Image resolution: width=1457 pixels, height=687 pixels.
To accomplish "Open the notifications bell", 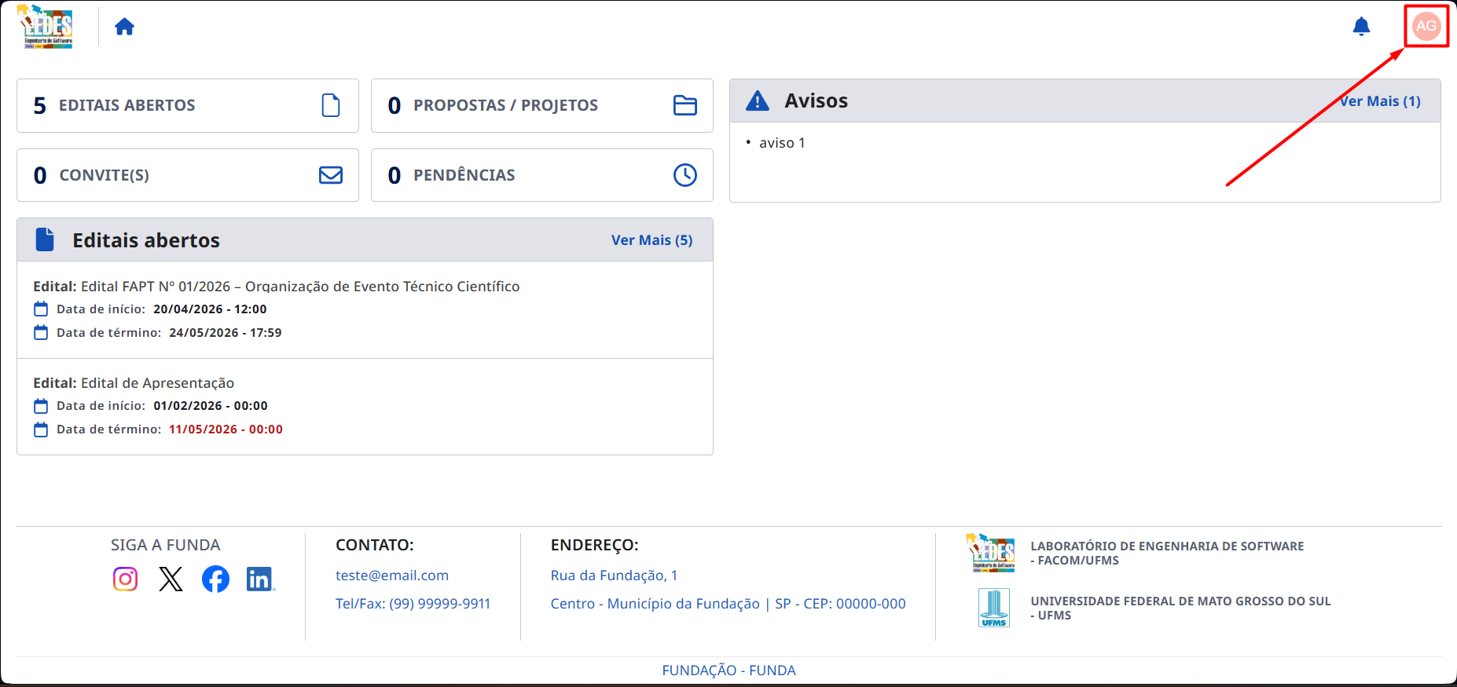I will tap(1361, 27).
